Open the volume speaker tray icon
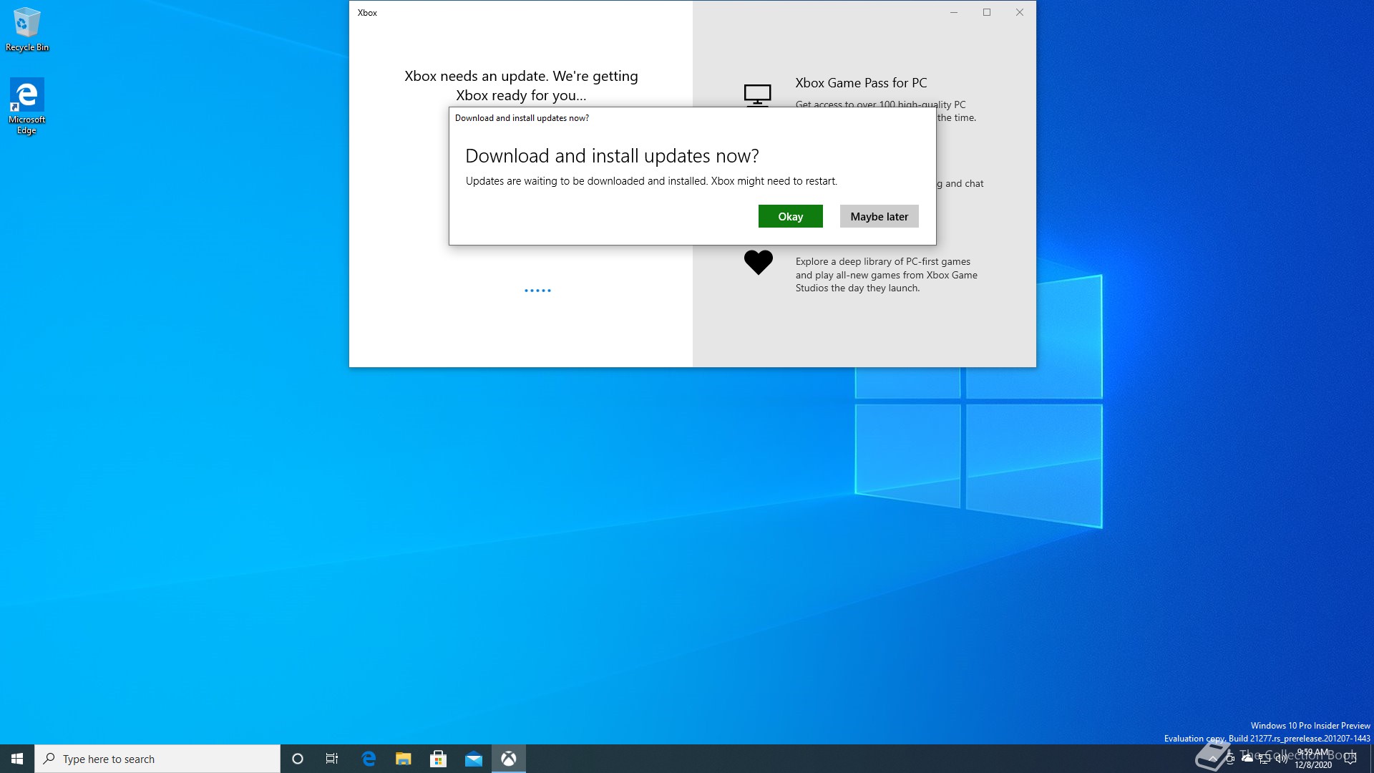 pos(1282,759)
